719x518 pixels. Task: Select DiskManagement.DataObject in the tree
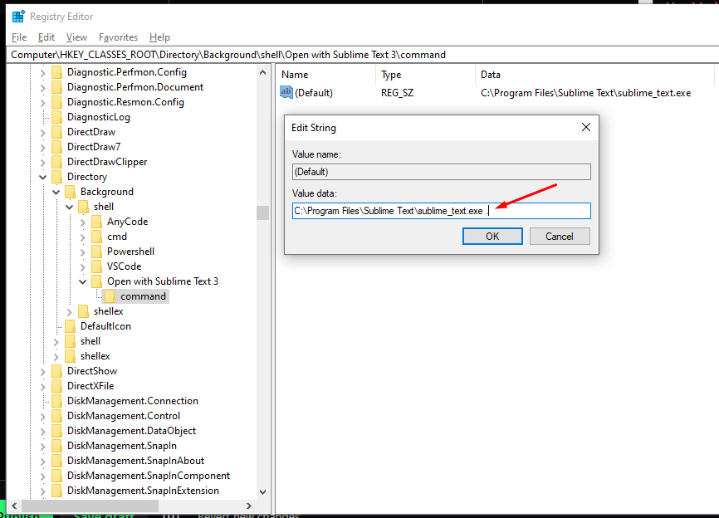[132, 431]
